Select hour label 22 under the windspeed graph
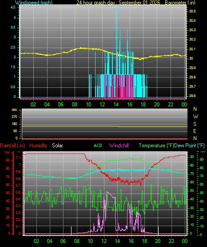This screenshot has width=207, height=247. click(171, 105)
